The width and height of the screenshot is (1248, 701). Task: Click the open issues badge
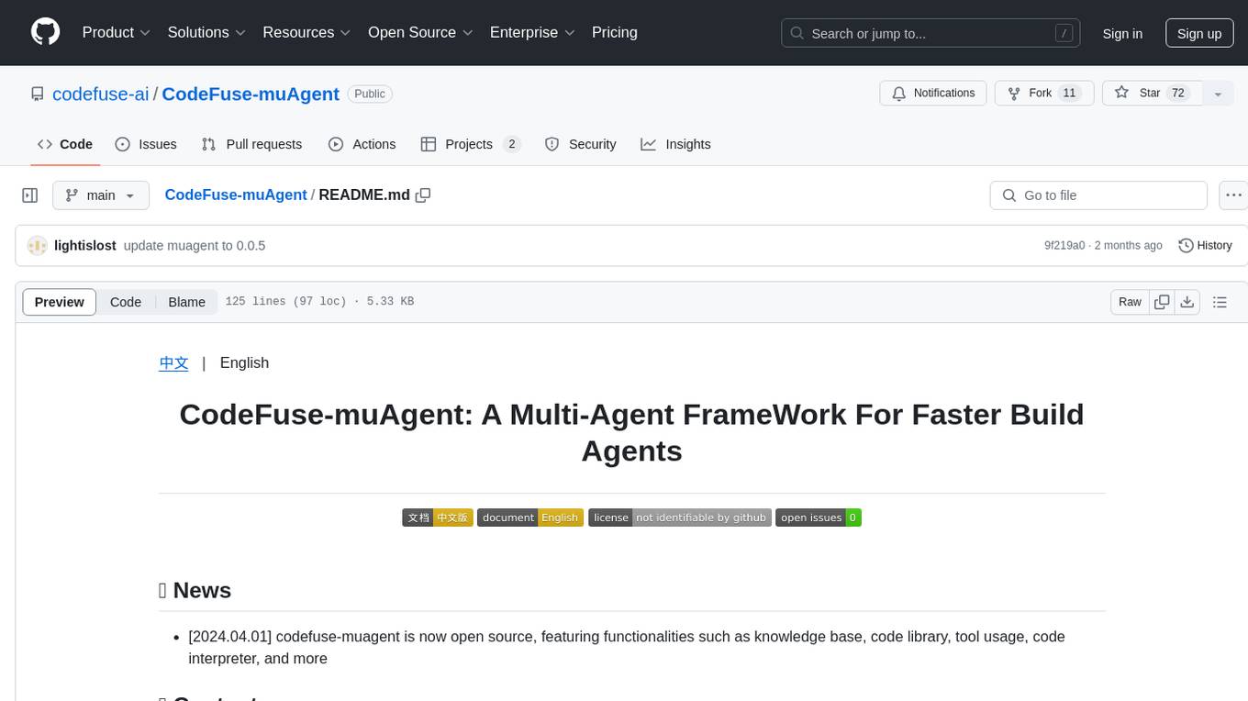pos(819,517)
